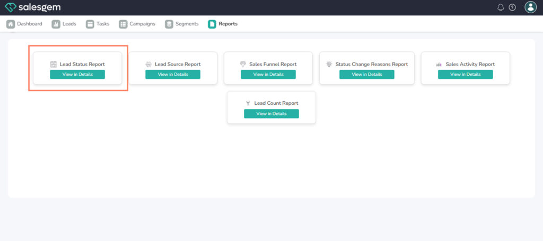Image resolution: width=543 pixels, height=241 pixels.
Task: Open the user profile avatar
Action: pos(530,7)
